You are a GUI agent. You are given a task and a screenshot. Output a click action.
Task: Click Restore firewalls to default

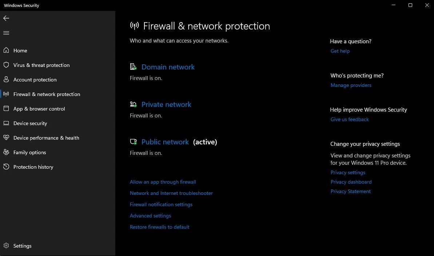tap(159, 227)
